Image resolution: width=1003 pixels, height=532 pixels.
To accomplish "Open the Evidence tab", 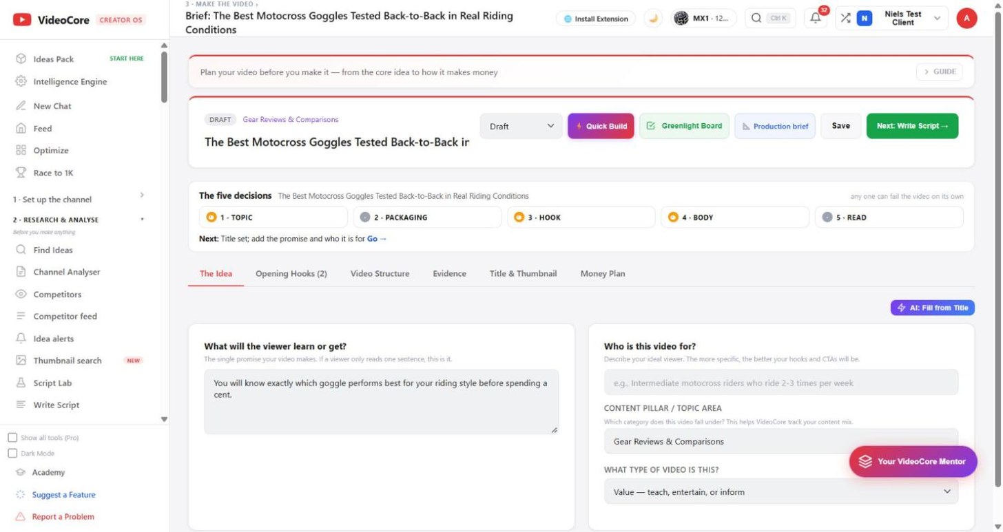I will point(449,273).
